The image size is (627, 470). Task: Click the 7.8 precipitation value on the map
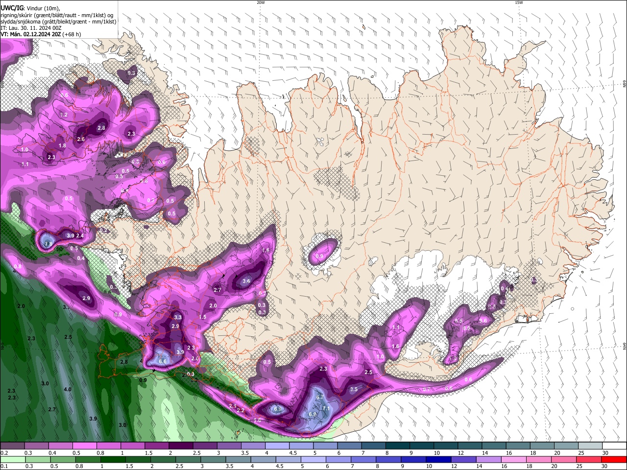click(x=48, y=244)
